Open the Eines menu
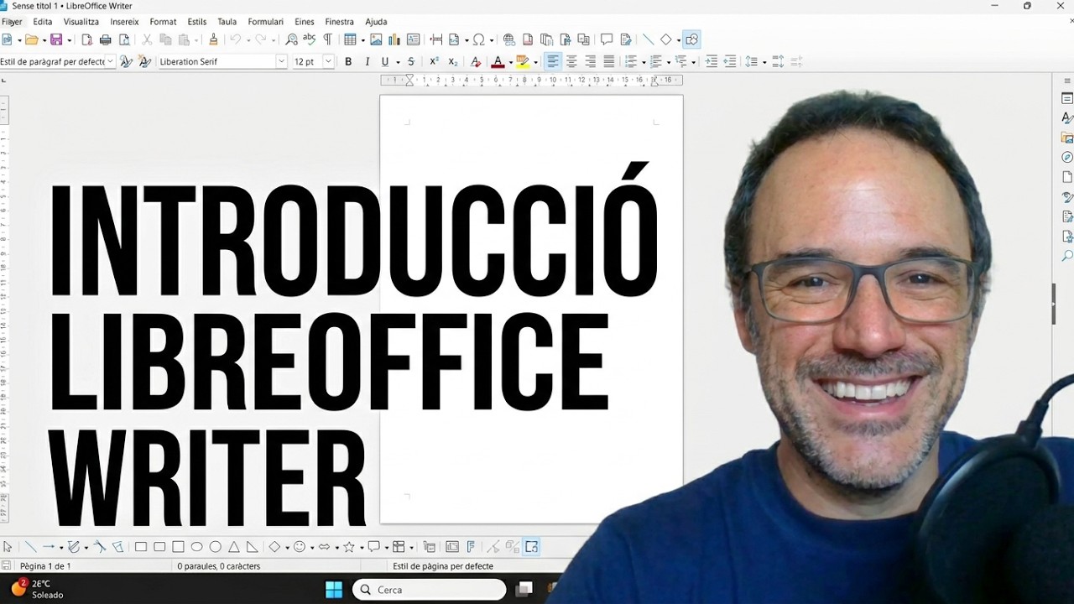The width and height of the screenshot is (1074, 604). pos(305,21)
